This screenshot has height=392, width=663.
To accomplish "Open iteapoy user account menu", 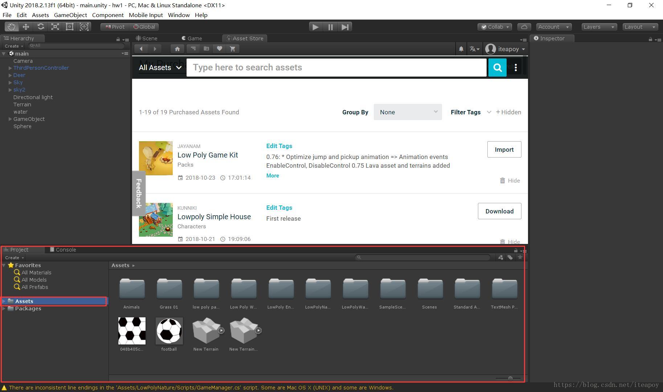I will [506, 49].
